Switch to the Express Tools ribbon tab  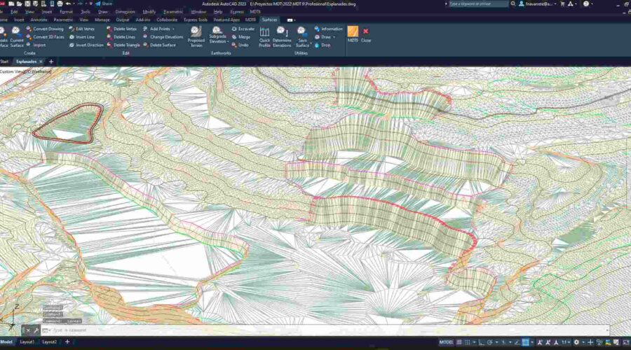[x=196, y=20]
